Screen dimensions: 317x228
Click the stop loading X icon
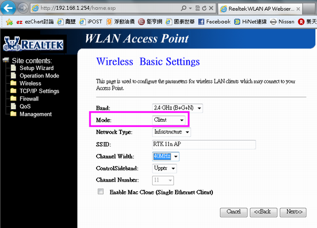pos(211,8)
